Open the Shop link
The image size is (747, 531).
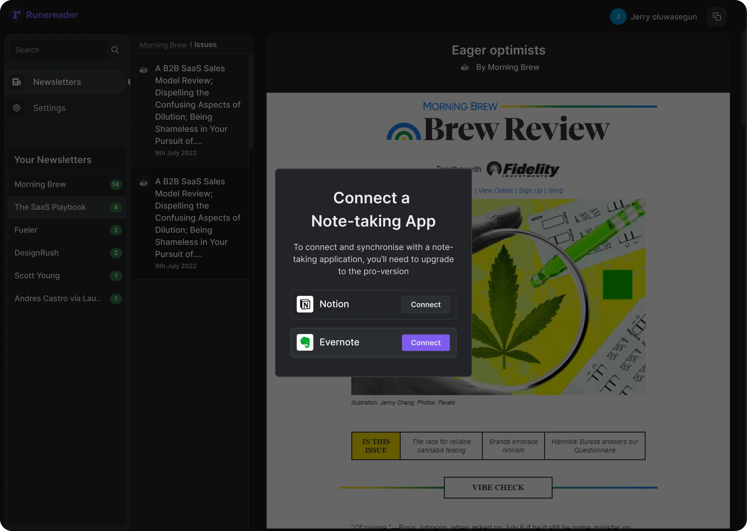556,190
